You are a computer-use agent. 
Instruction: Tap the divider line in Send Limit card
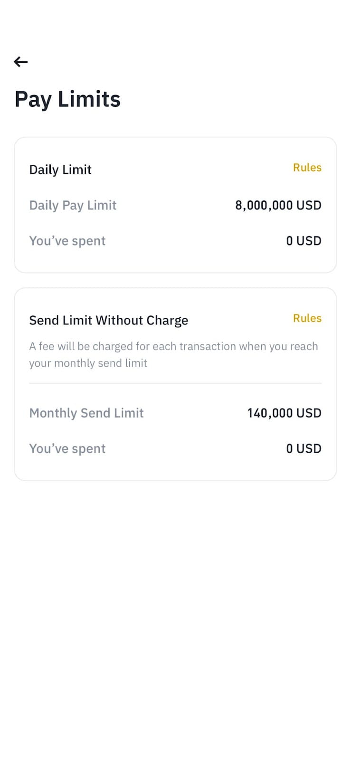click(x=175, y=383)
